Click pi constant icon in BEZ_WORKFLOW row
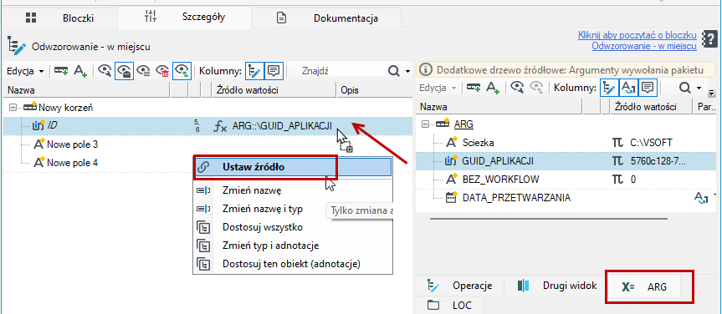 point(618,180)
